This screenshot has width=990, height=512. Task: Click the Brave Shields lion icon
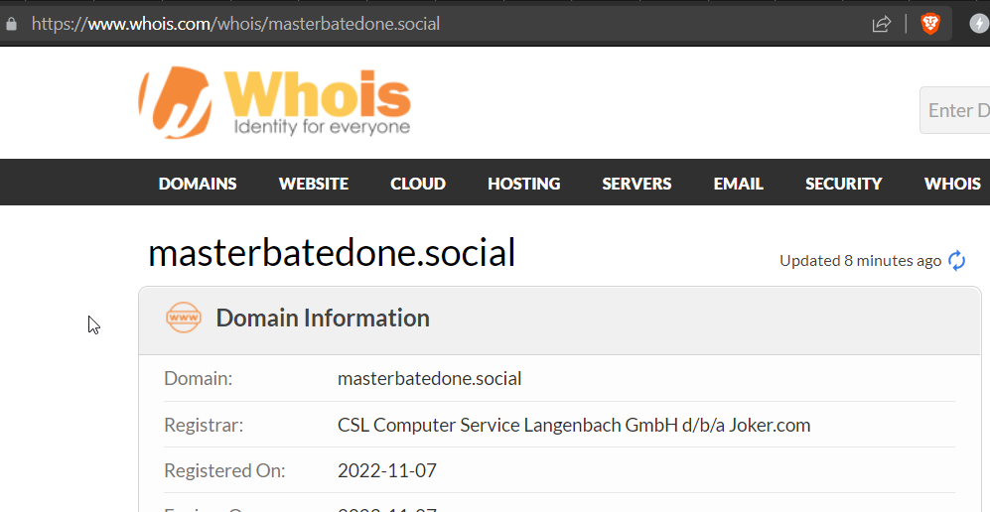(x=930, y=24)
